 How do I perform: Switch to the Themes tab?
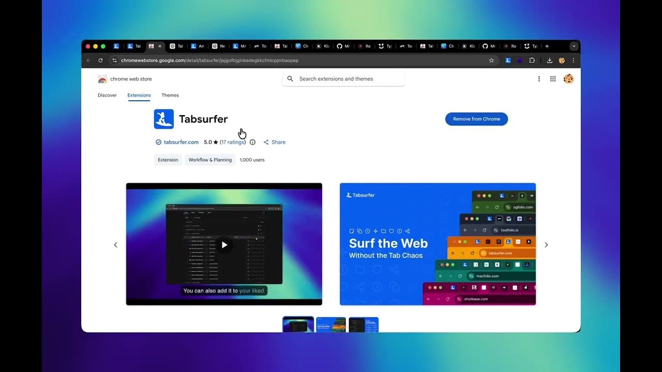click(170, 95)
